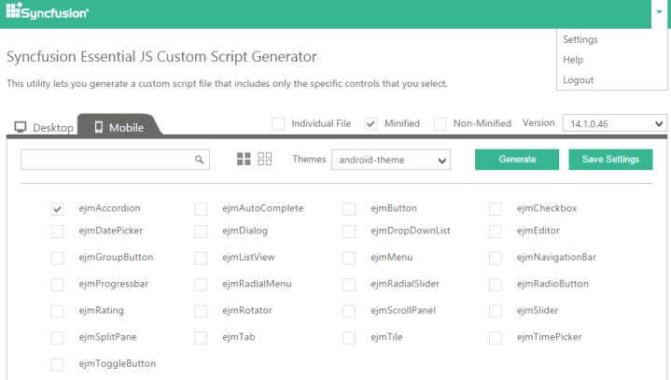Viewport: 671px width, 380px height.
Task: Check the ejmTimePicker checkbox
Action: [496, 338]
